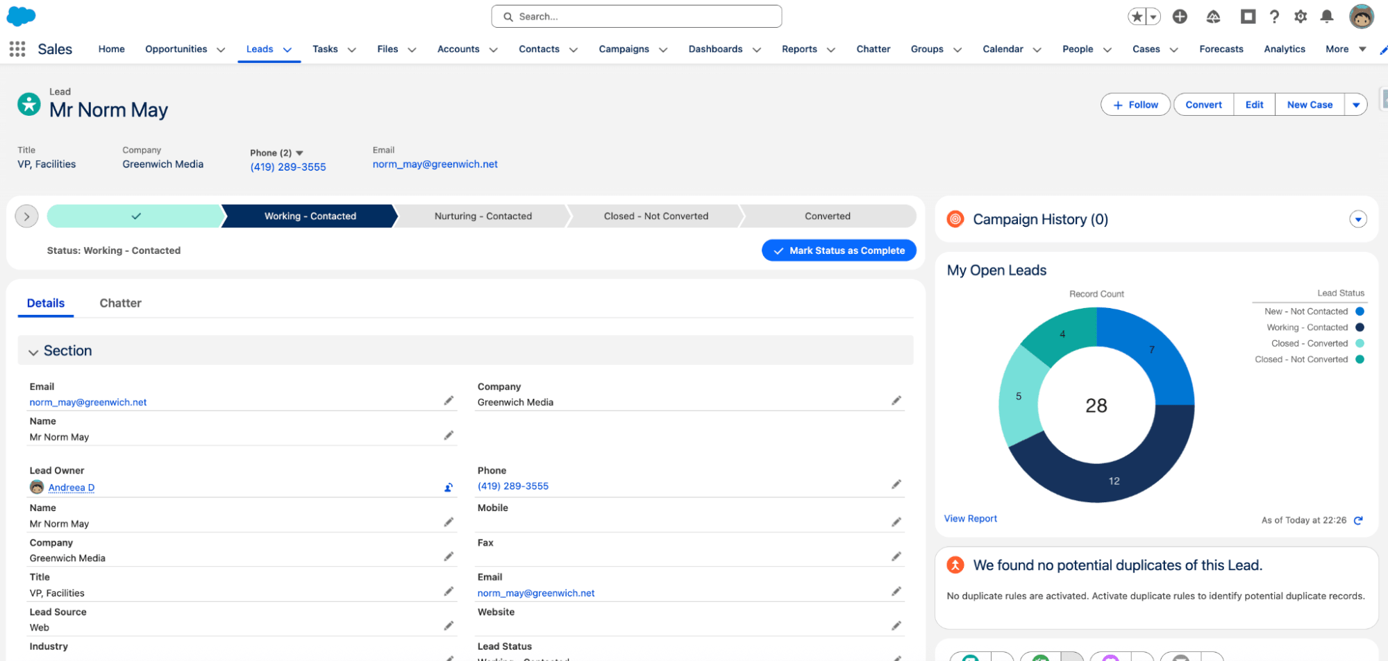Select the Nurturing - Contacted stage

pyautogui.click(x=483, y=216)
